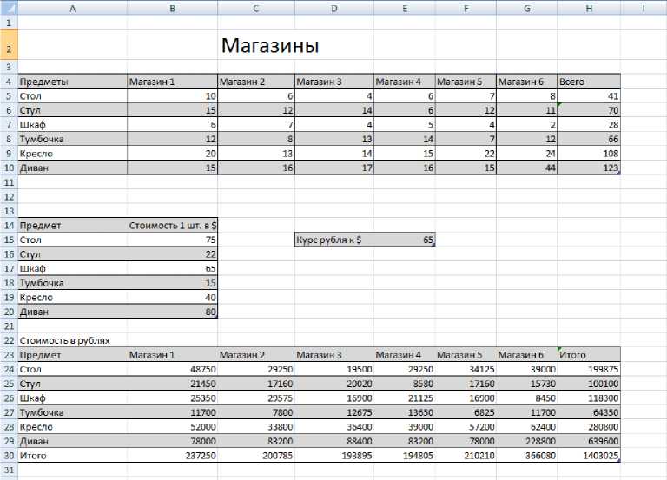Select the grand total cell 1403025
Viewport: 667px width, 480px height.
(x=589, y=455)
